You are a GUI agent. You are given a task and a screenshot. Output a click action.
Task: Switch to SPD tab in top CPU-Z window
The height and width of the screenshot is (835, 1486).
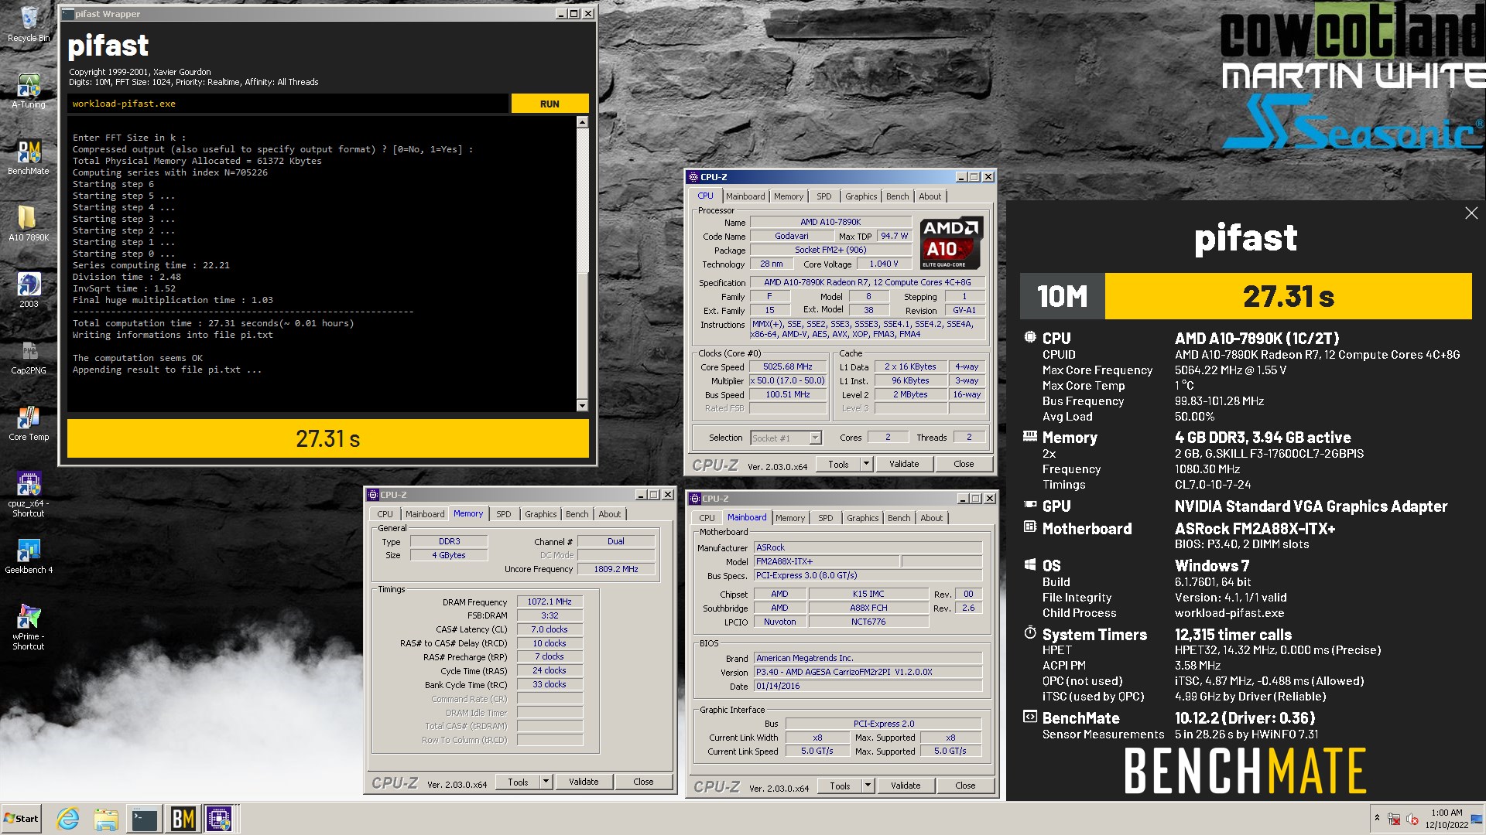click(824, 196)
